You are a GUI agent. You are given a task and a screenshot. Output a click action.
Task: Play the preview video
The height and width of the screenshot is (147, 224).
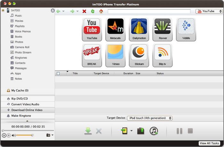point(4,135)
